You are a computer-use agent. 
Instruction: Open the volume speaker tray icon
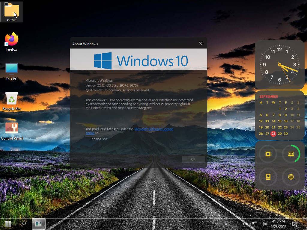pos(264,224)
